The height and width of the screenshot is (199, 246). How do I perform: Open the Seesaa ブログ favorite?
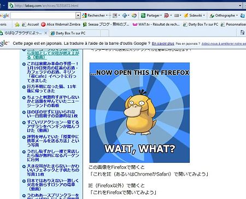[x=106, y=25]
